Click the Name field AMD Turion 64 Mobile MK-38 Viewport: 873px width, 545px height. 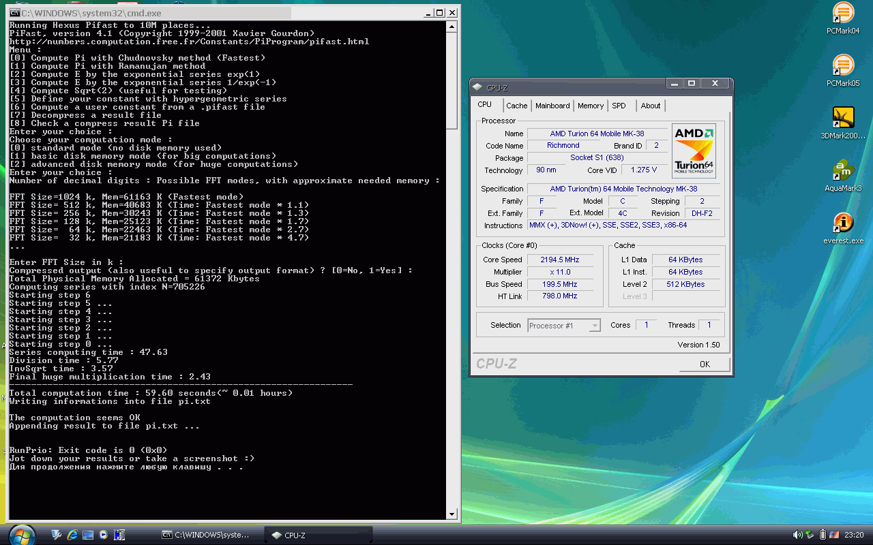pyautogui.click(x=597, y=134)
